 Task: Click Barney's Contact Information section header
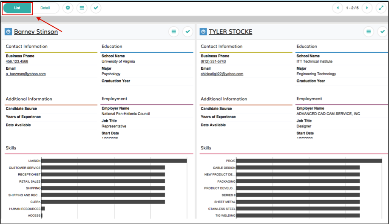pyautogui.click(x=26, y=46)
